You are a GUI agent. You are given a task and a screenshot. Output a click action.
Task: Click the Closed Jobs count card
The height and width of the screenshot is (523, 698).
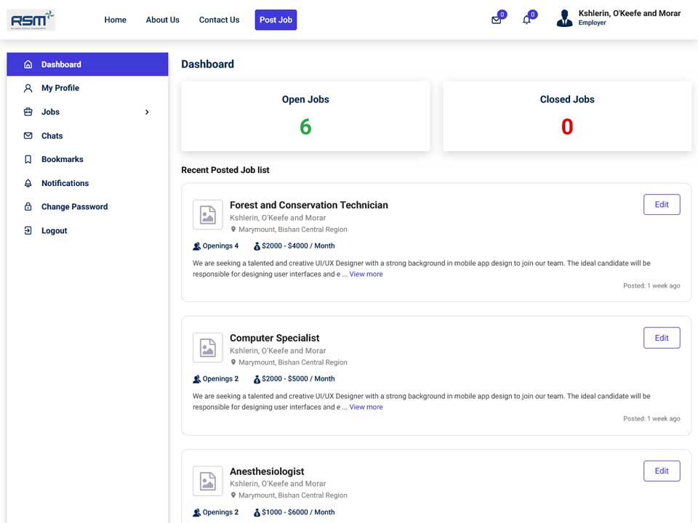[567, 116]
